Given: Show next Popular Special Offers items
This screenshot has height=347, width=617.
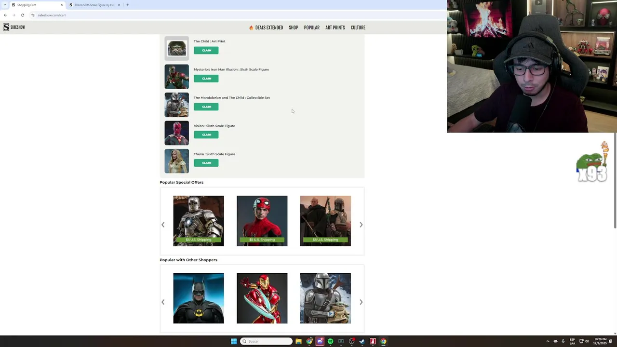Looking at the screenshot, I should (361, 225).
